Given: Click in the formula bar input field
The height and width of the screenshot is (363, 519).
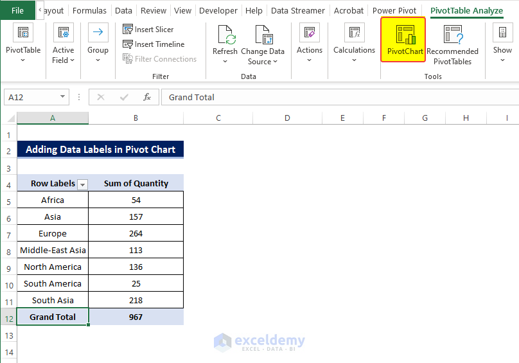Looking at the screenshot, I should [340, 97].
